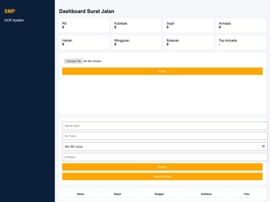
Task: Click the Armada stat card
Action: 240,25
